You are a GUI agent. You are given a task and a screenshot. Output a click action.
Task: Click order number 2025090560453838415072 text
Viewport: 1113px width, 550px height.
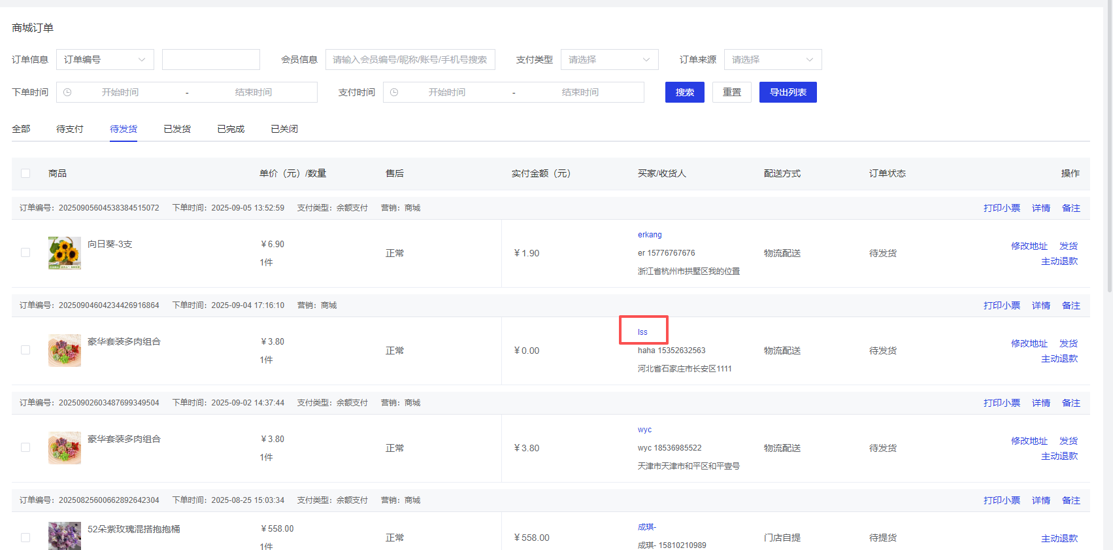click(x=109, y=208)
